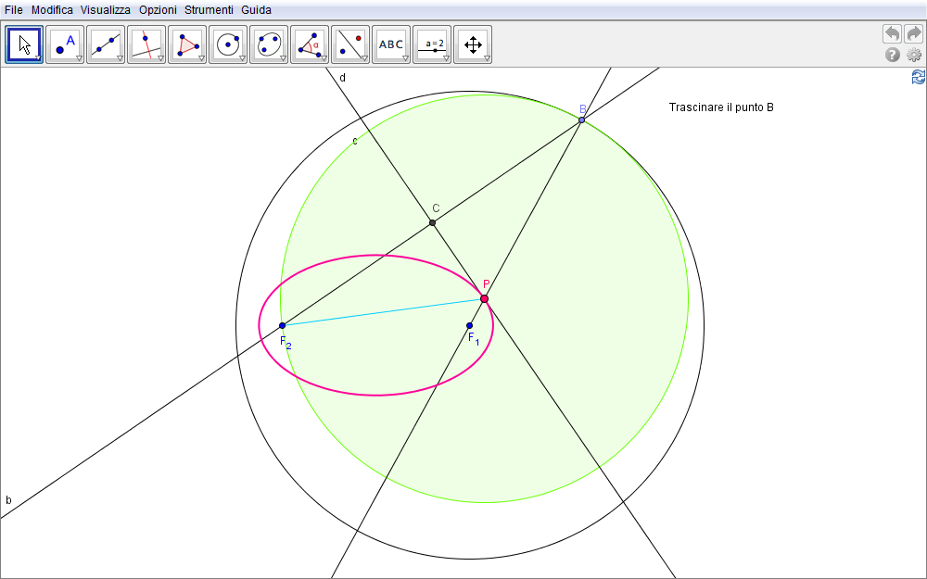Choose the Line through two points tool

coord(106,44)
